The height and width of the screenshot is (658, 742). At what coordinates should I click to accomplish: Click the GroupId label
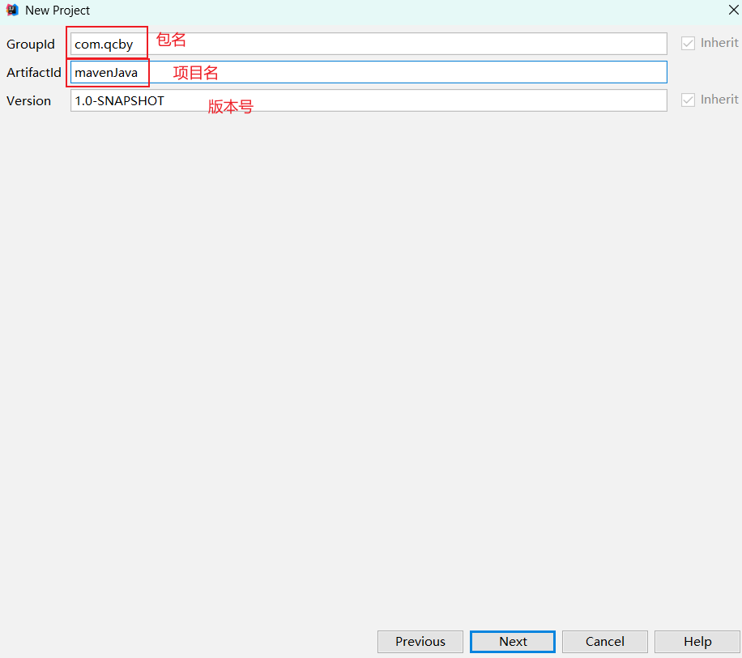click(x=31, y=44)
